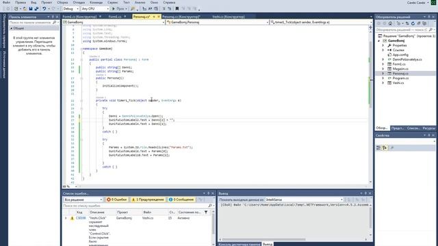Image resolution: width=438 pixels, height=246 pixels.
Task: Open the Проект menu
Action: (47, 2)
